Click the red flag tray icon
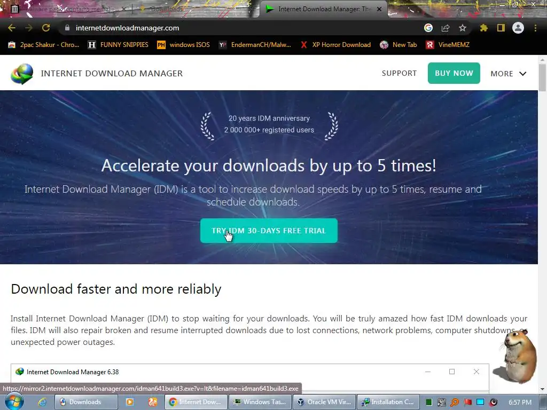547x410 pixels. click(467, 402)
